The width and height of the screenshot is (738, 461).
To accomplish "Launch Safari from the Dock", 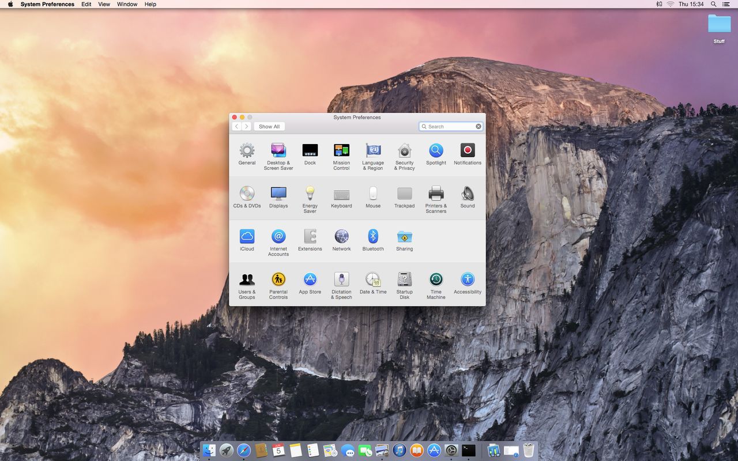I will coord(244,450).
